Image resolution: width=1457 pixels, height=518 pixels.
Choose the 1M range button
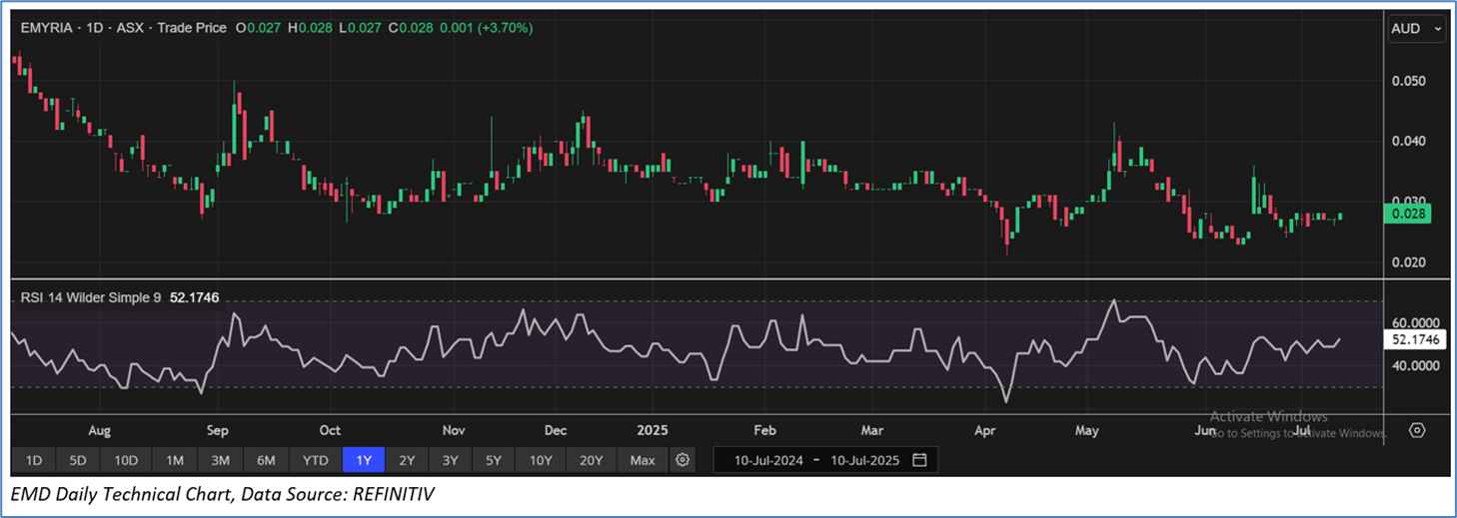click(x=174, y=460)
